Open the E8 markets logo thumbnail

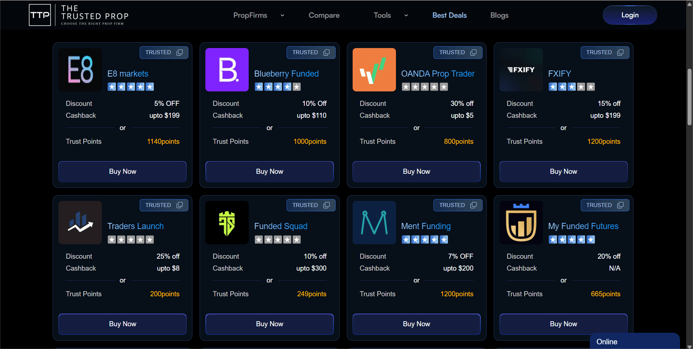coord(80,70)
